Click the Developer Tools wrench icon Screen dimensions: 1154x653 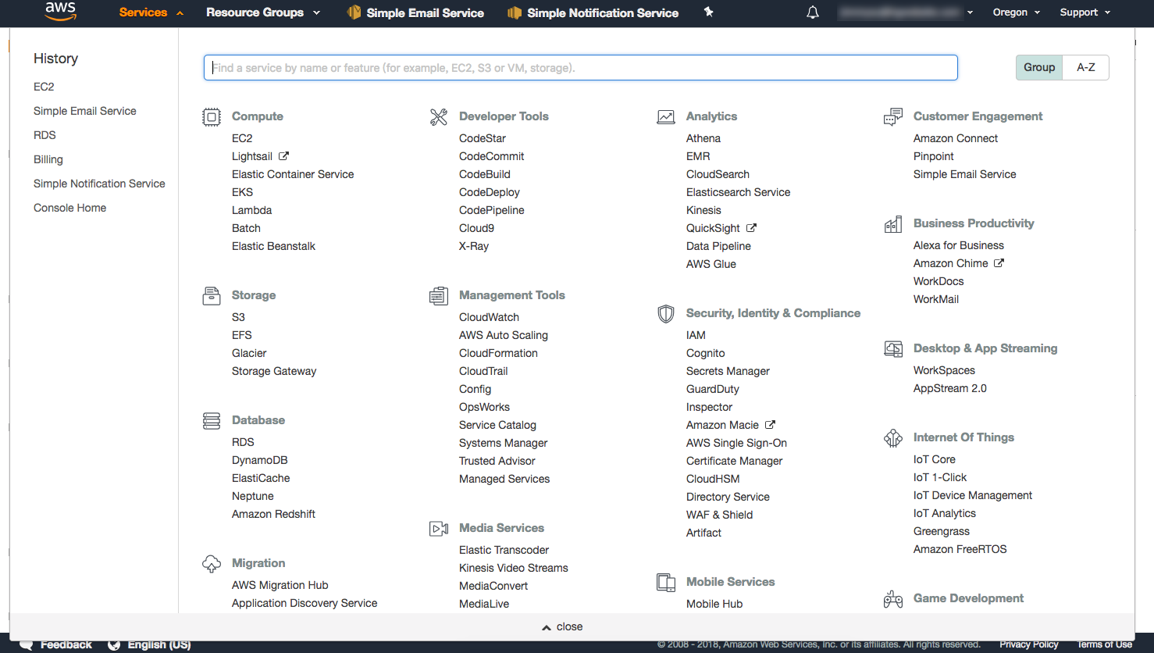click(x=439, y=117)
